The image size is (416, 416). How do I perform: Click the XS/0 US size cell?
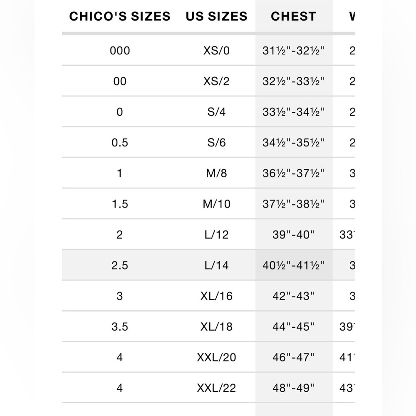(216, 51)
